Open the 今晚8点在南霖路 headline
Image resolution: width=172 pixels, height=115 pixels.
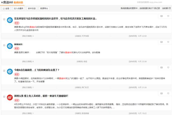point(37,70)
